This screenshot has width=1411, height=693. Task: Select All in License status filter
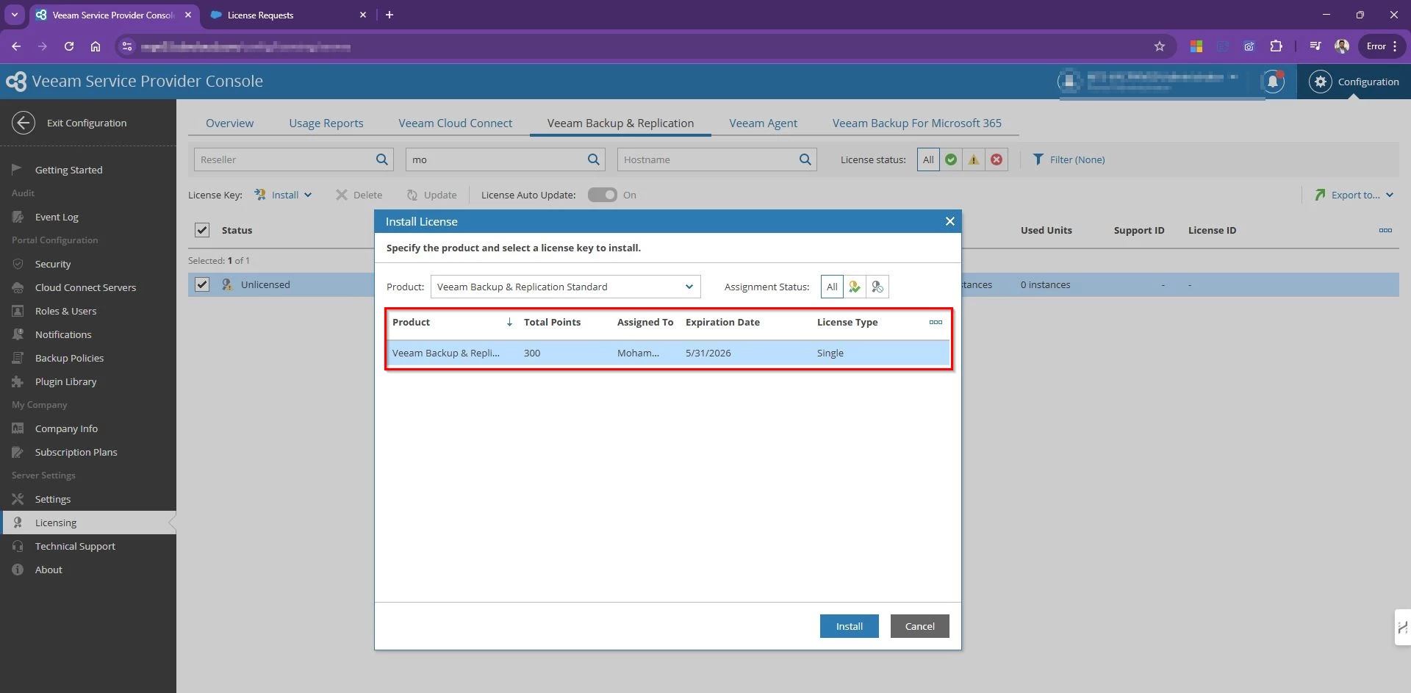pos(928,159)
